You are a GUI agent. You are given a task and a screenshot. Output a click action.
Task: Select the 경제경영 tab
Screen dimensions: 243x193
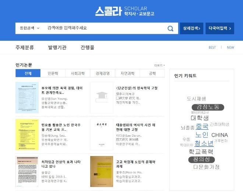[x=103, y=73]
